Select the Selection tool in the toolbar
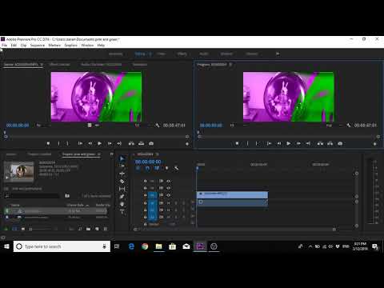This screenshot has height=288, width=384. point(122,158)
